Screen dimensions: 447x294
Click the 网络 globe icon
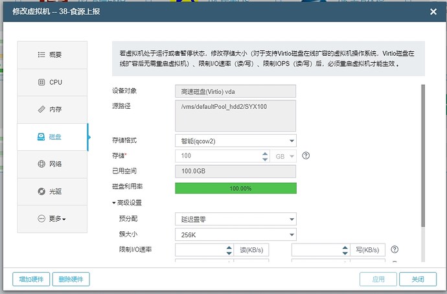[41, 164]
